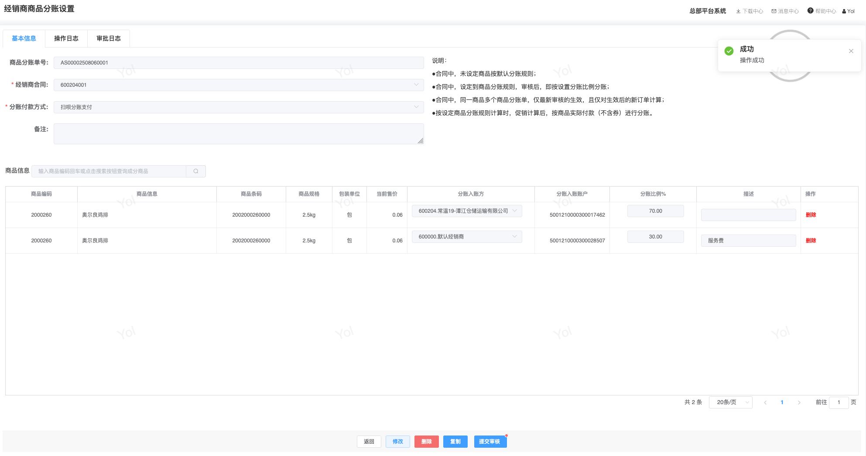Click the 前往 page number input
This screenshot has width=866, height=456.
coord(839,402)
